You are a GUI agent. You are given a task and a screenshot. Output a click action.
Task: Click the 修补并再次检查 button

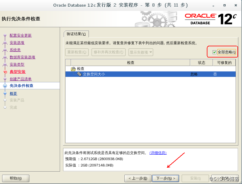coord(109,52)
